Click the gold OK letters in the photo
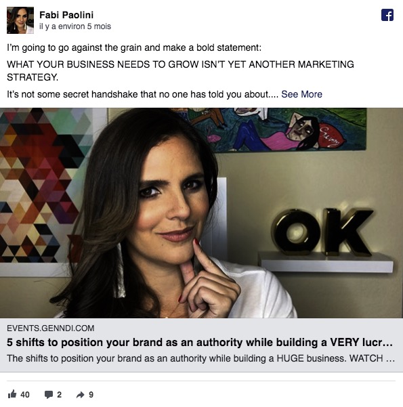 tap(323, 232)
